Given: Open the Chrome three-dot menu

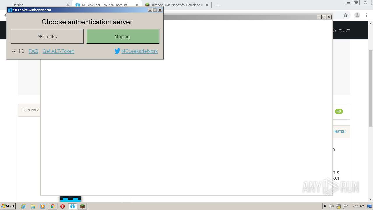Looking at the screenshot, I should [367, 15].
